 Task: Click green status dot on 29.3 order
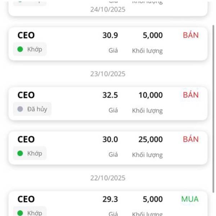(20, 213)
